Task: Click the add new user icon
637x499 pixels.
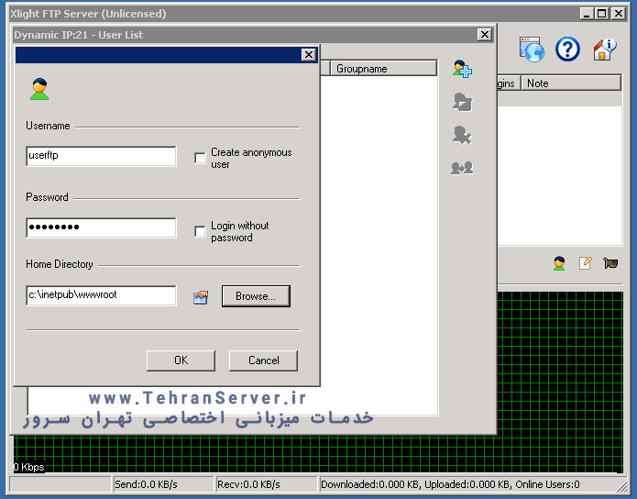Action: pyautogui.click(x=462, y=69)
